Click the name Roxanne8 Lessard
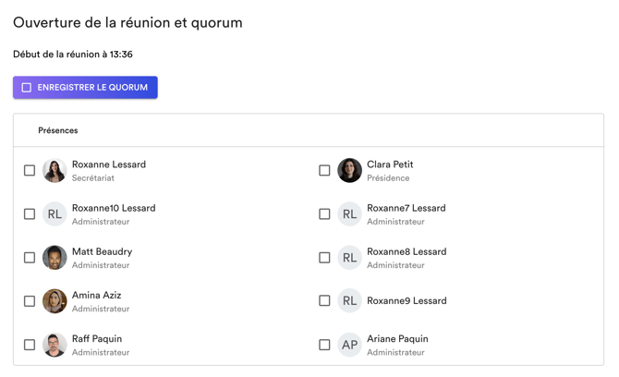Image resolution: width=619 pixels, height=377 pixels. pos(407,251)
